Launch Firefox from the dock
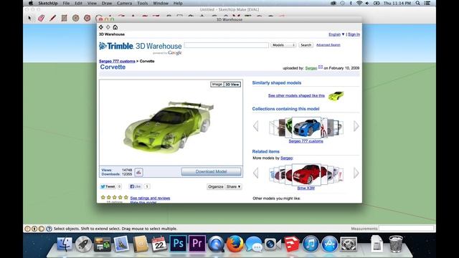Screen dimensions: 459x258 coord(235,244)
